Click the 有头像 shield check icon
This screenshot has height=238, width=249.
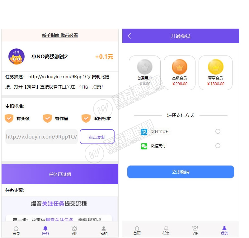9,119
